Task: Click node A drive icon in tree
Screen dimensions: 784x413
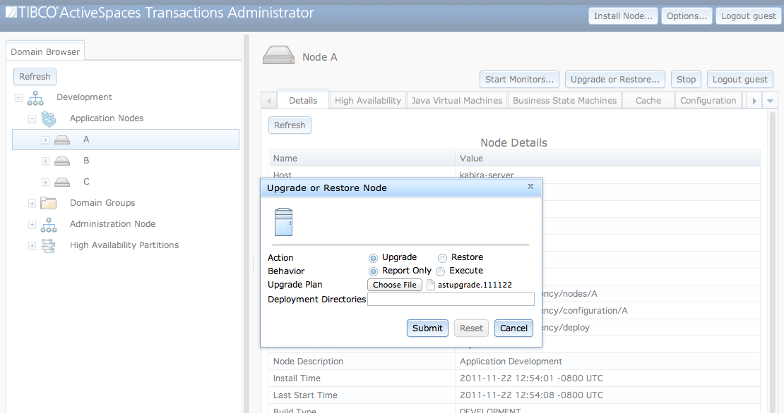Action: click(62, 140)
